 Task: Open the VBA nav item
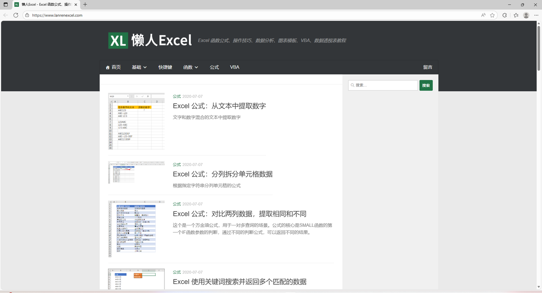tap(234, 67)
